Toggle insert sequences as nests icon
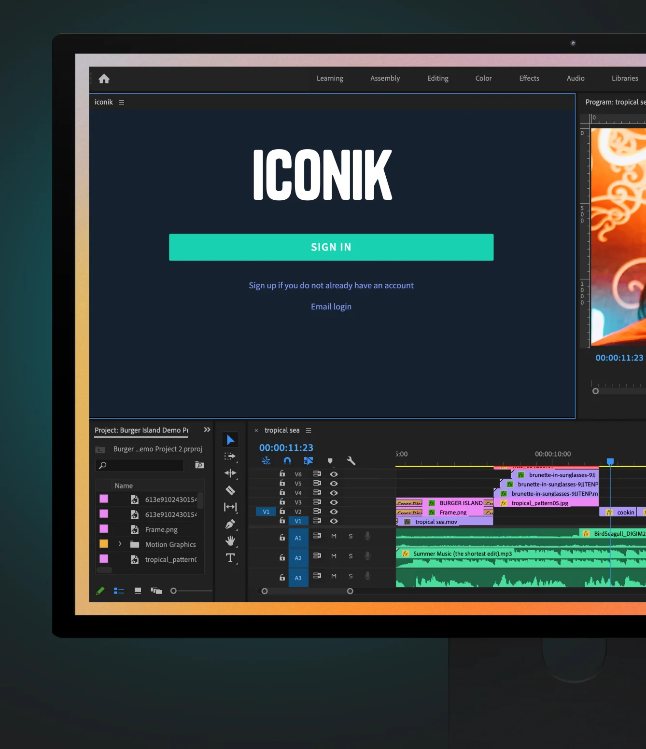This screenshot has width=646, height=749. point(266,461)
